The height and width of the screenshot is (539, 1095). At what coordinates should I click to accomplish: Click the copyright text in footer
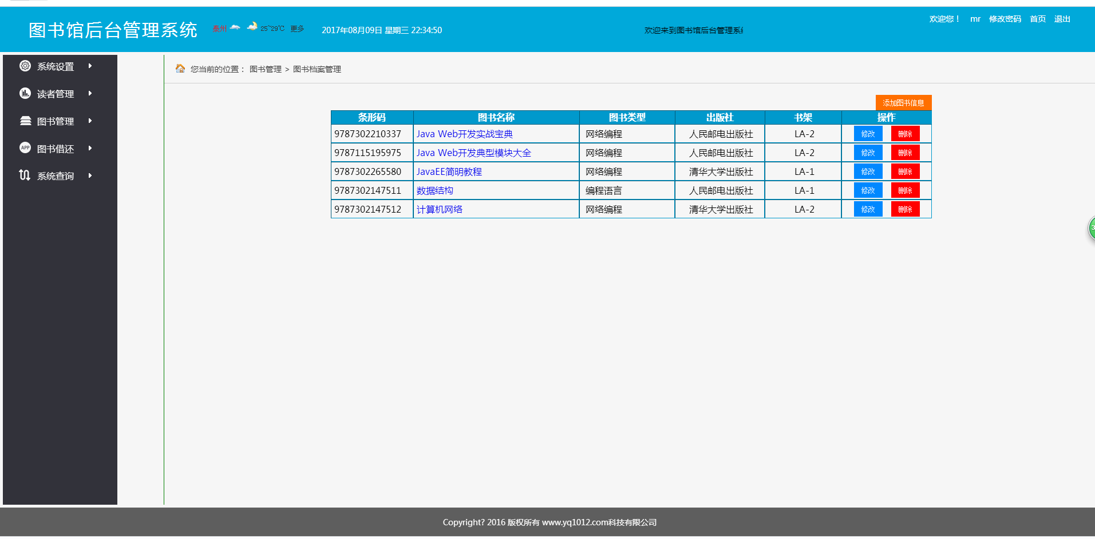(550, 522)
